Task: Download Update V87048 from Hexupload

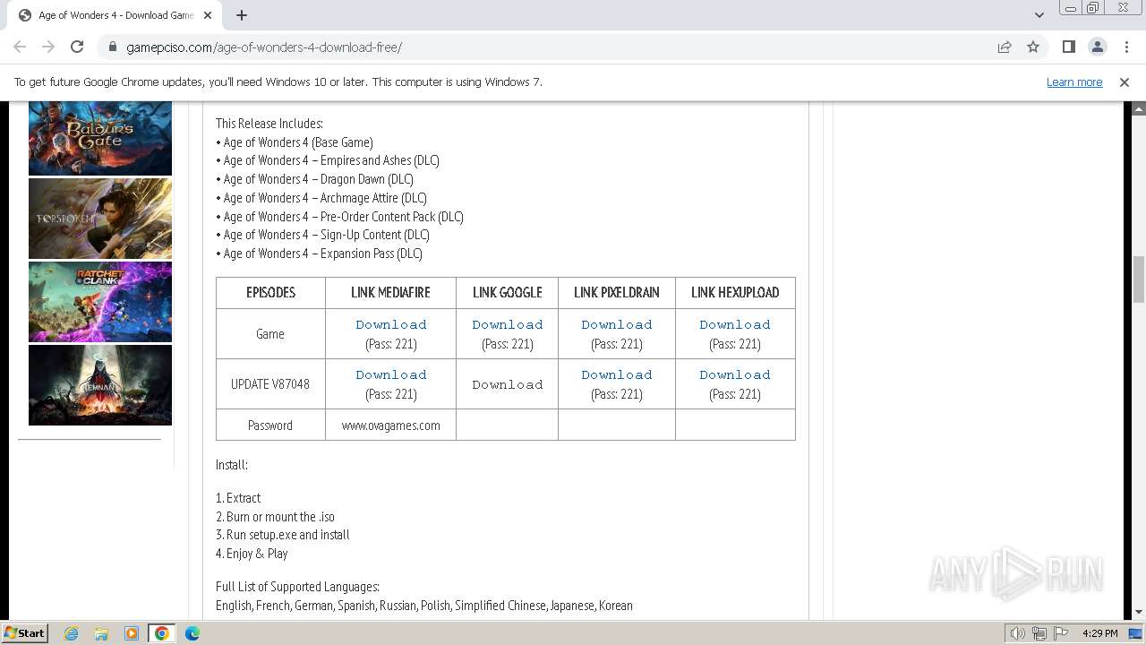Action: click(735, 374)
